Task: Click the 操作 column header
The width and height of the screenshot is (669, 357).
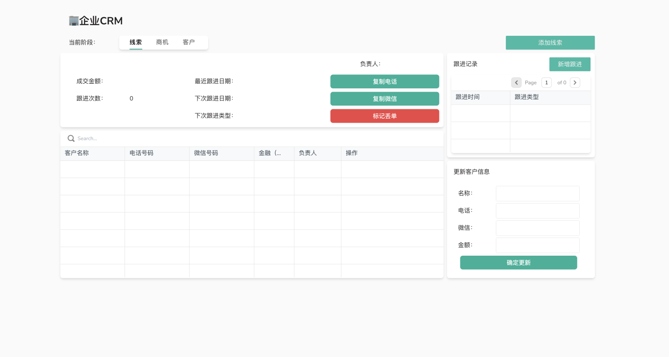Action: [x=392, y=153]
